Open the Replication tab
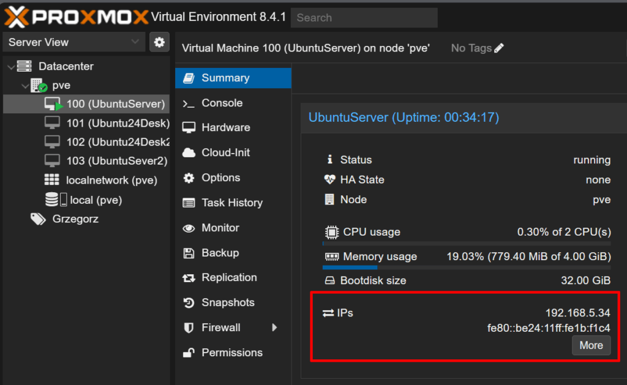This screenshot has height=385, width=627. (x=233, y=277)
